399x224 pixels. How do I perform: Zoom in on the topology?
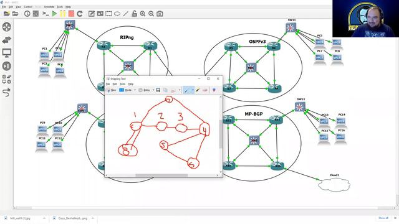143,14
